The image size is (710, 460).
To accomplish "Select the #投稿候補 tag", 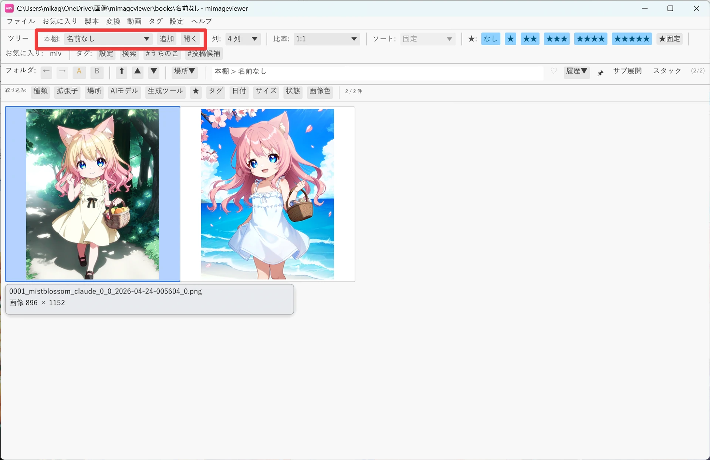I will [204, 54].
